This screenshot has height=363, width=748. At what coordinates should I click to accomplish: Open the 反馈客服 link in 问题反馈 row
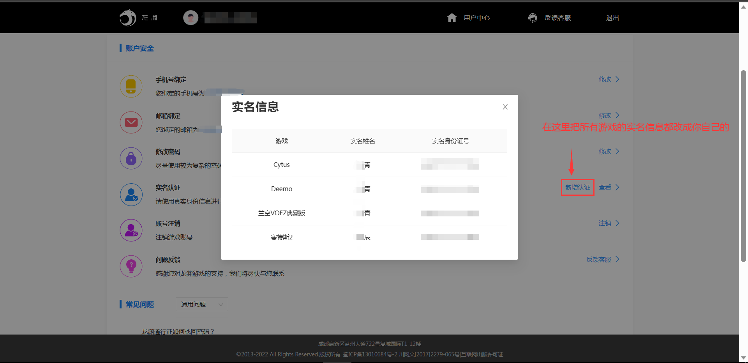599,260
